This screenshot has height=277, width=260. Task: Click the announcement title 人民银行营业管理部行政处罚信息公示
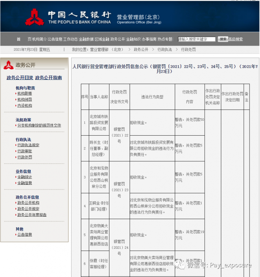point(165,69)
